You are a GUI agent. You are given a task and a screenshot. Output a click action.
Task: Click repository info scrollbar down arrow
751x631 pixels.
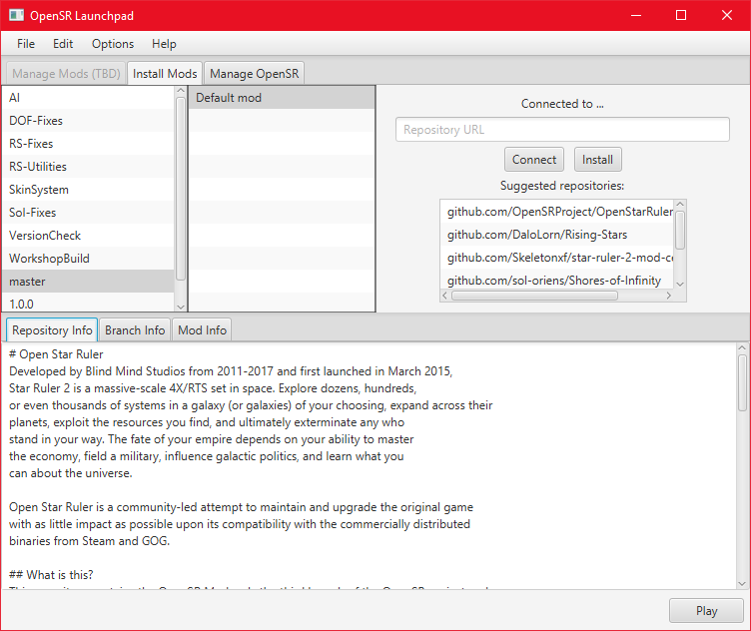(x=742, y=584)
